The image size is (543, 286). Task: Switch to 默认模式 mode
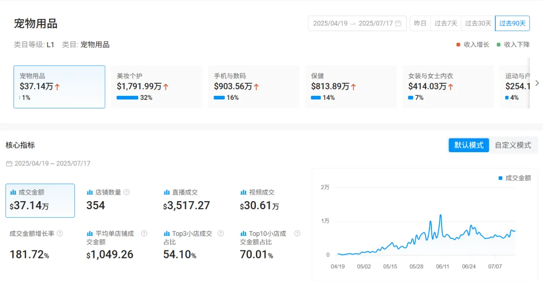[469, 145]
